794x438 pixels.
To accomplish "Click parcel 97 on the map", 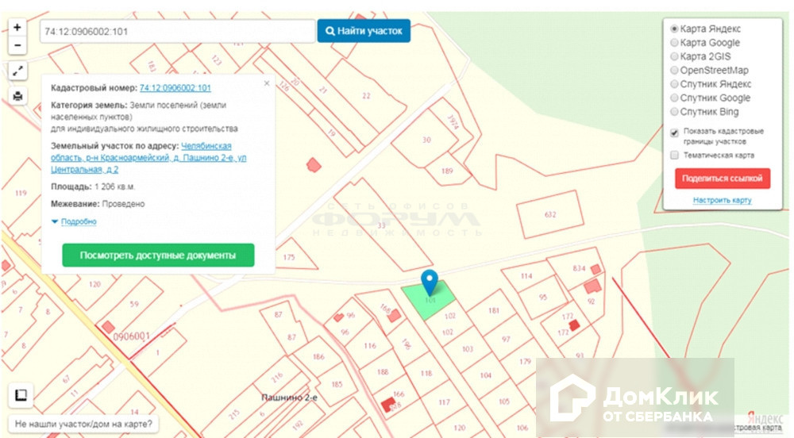I will point(506,339).
